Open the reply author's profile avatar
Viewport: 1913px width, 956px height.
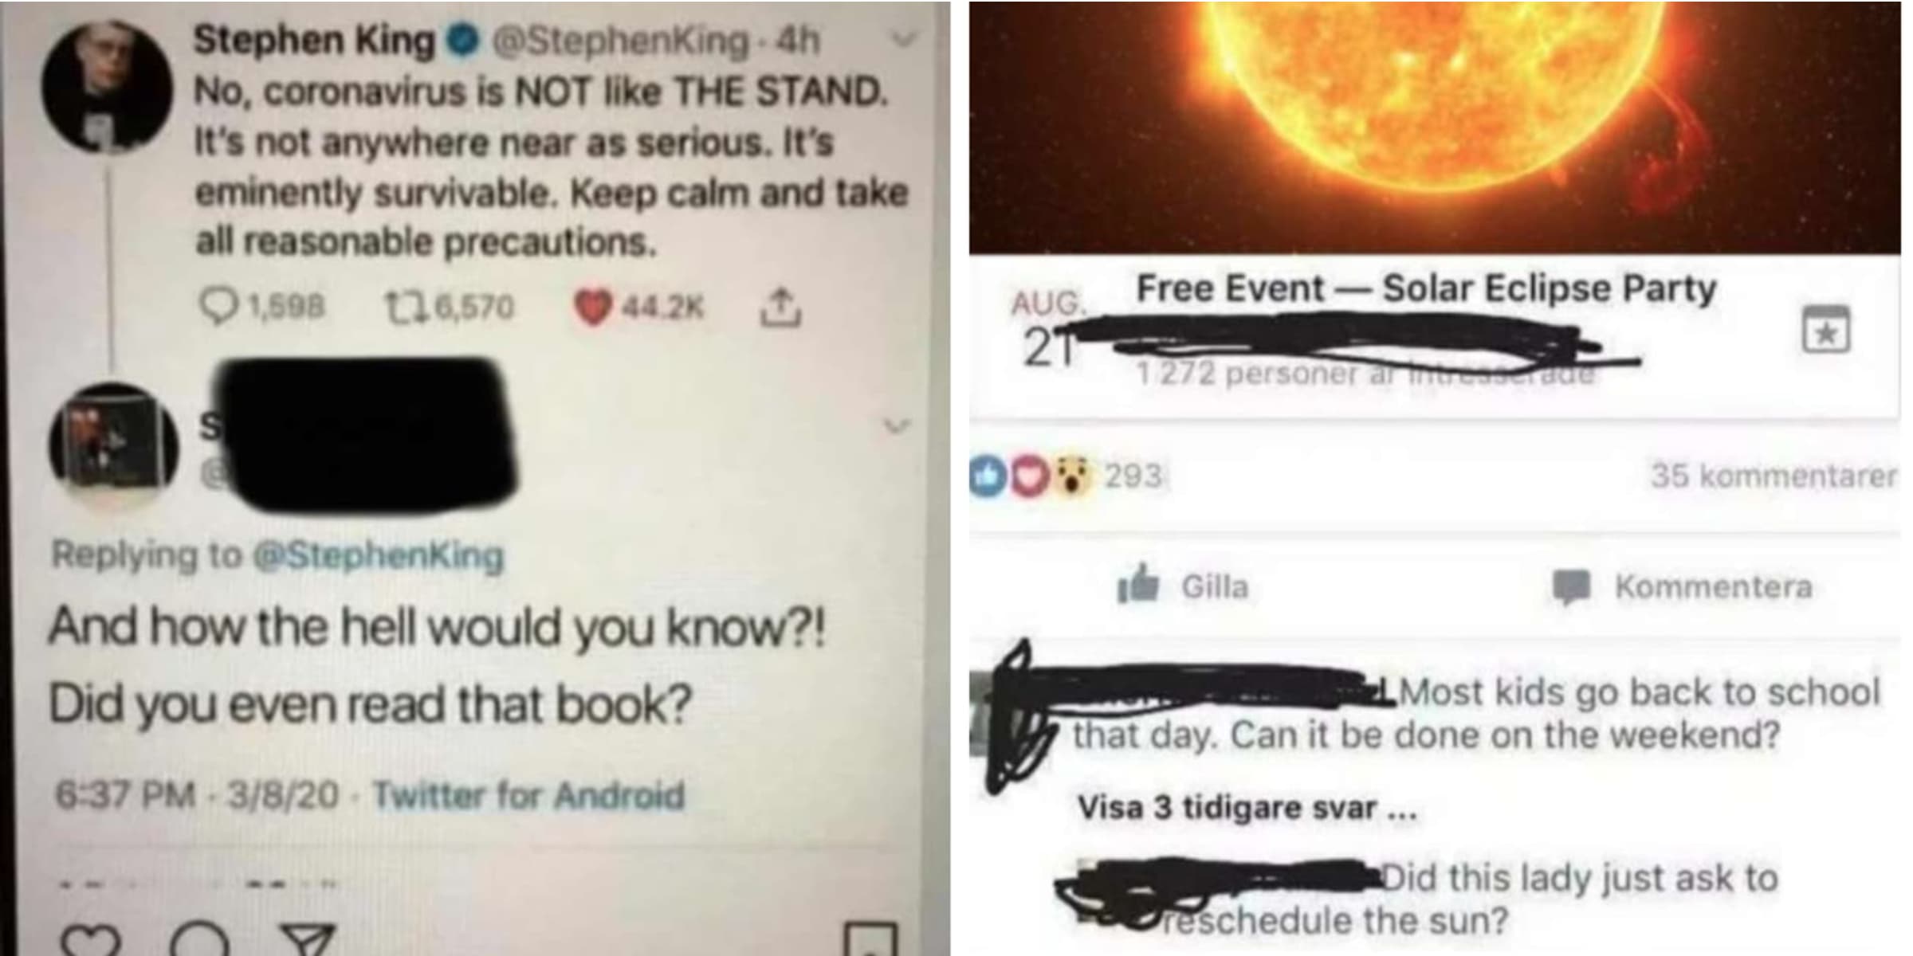point(113,444)
